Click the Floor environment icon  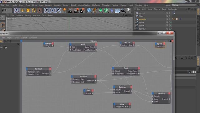117,10
